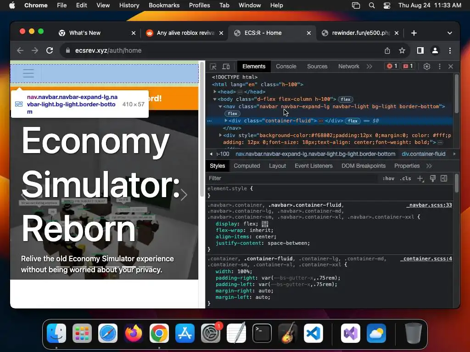Open the DOM Breakpoints tab
Viewport: 470px width, 352px height.
pos(364,166)
